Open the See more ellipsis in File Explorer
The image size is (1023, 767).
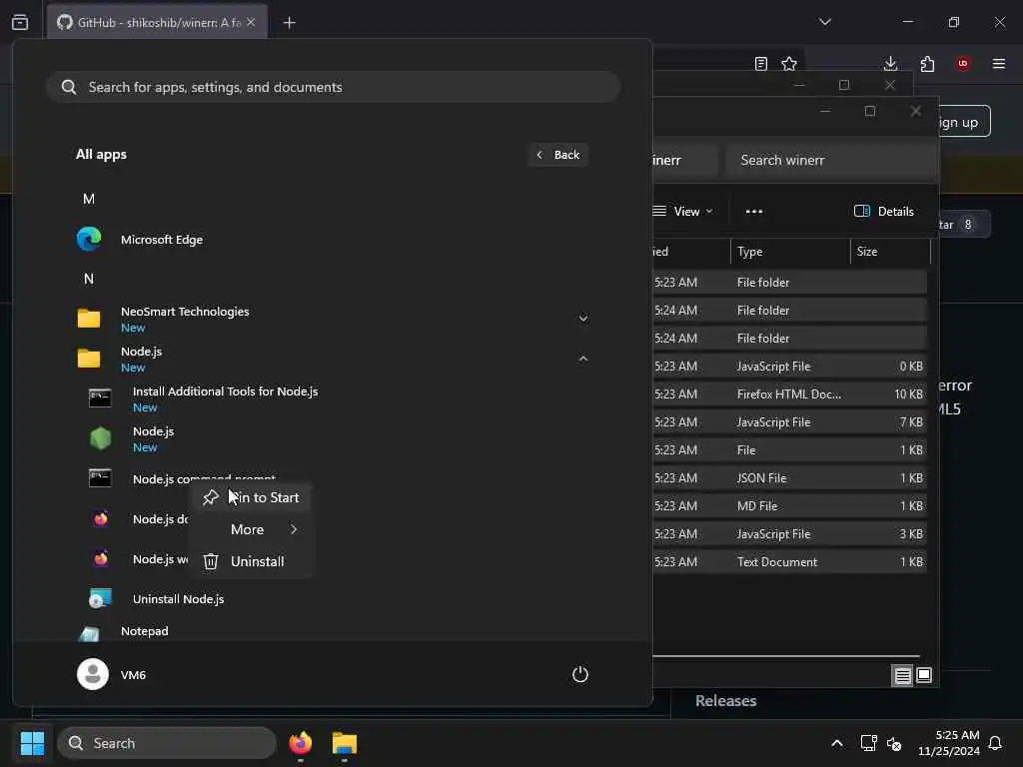[x=754, y=212]
